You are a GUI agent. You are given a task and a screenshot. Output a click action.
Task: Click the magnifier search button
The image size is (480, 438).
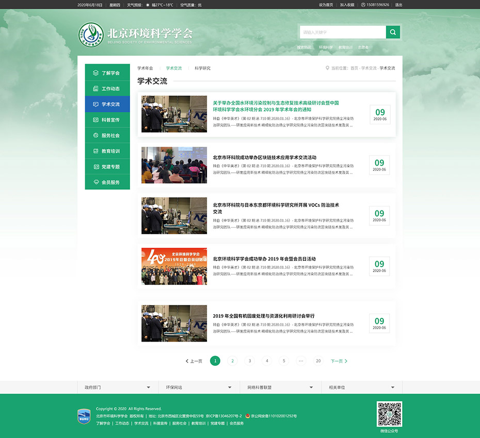pos(393,33)
